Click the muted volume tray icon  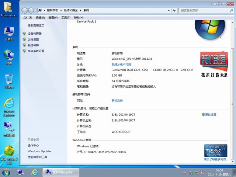pyautogui.click(x=202, y=173)
